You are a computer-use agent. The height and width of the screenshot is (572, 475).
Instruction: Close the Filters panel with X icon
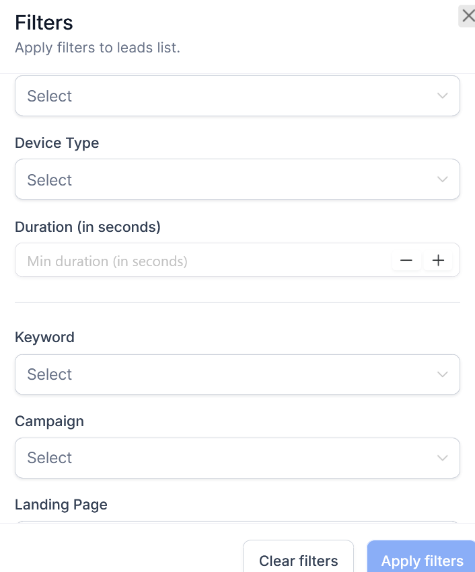tap(468, 15)
